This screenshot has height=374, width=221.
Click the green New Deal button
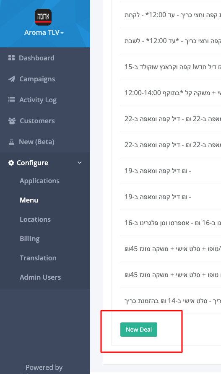pos(139,330)
